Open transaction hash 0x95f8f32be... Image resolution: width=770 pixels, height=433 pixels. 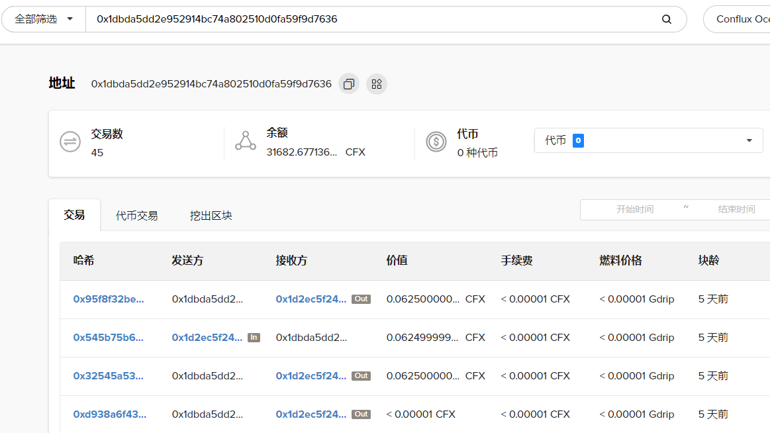click(109, 299)
